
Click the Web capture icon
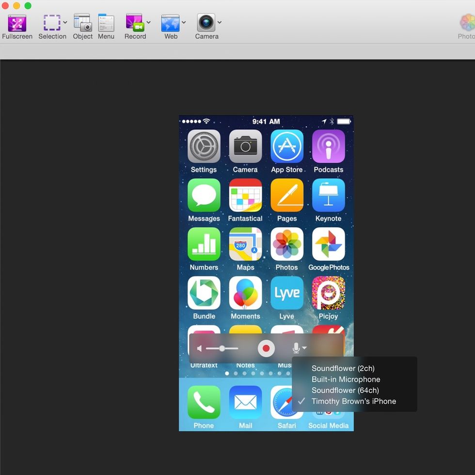click(170, 23)
